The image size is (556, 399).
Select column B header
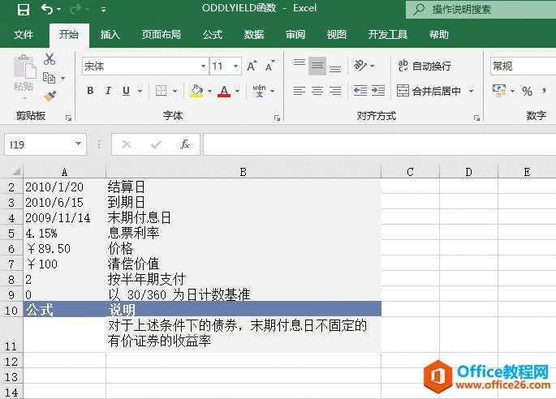(244, 172)
